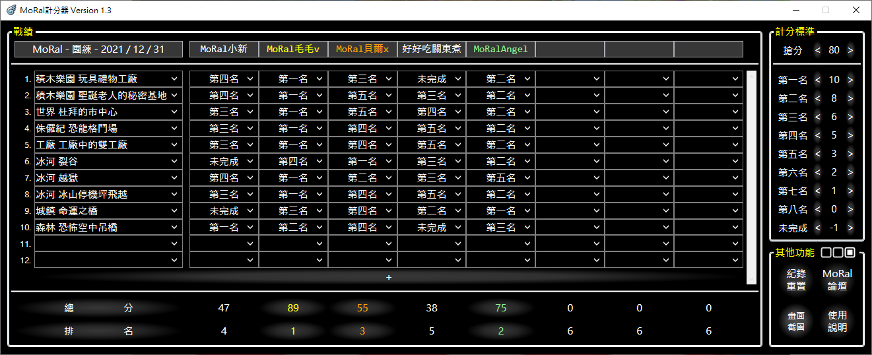Decrease the 第四名 score with left arrow
Viewport: 872px width, 355px height.
click(x=818, y=135)
